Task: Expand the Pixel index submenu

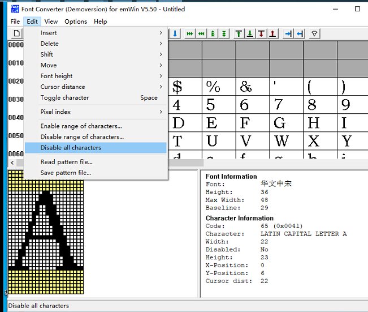Action: [96, 112]
